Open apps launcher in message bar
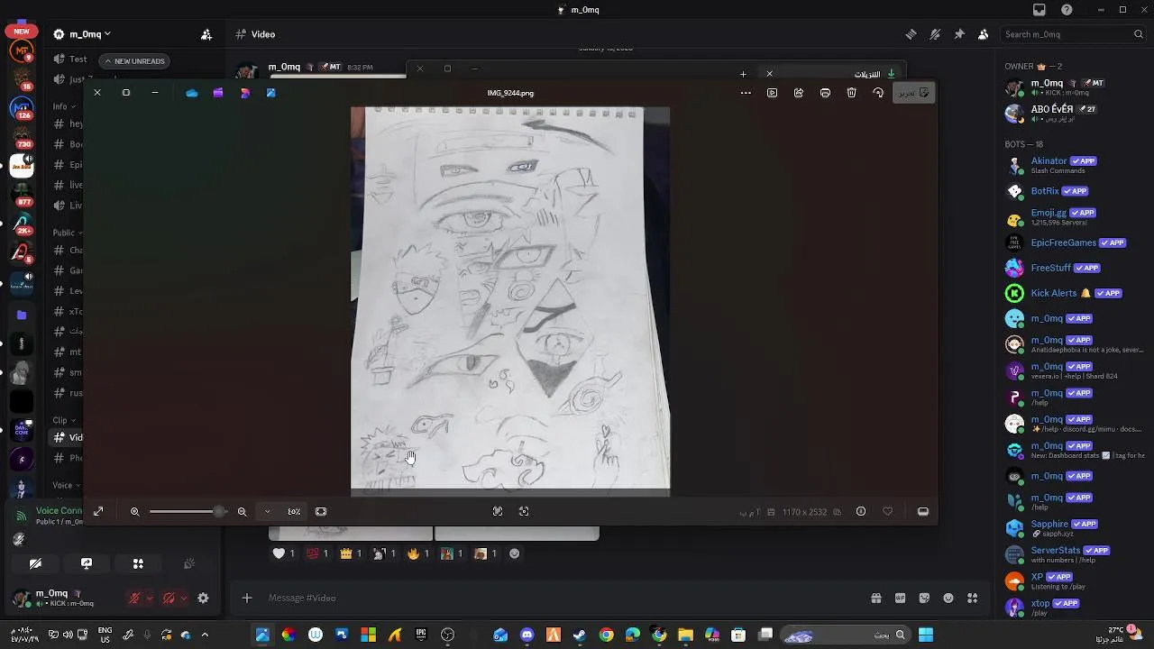This screenshot has height=649, width=1154. (x=973, y=598)
